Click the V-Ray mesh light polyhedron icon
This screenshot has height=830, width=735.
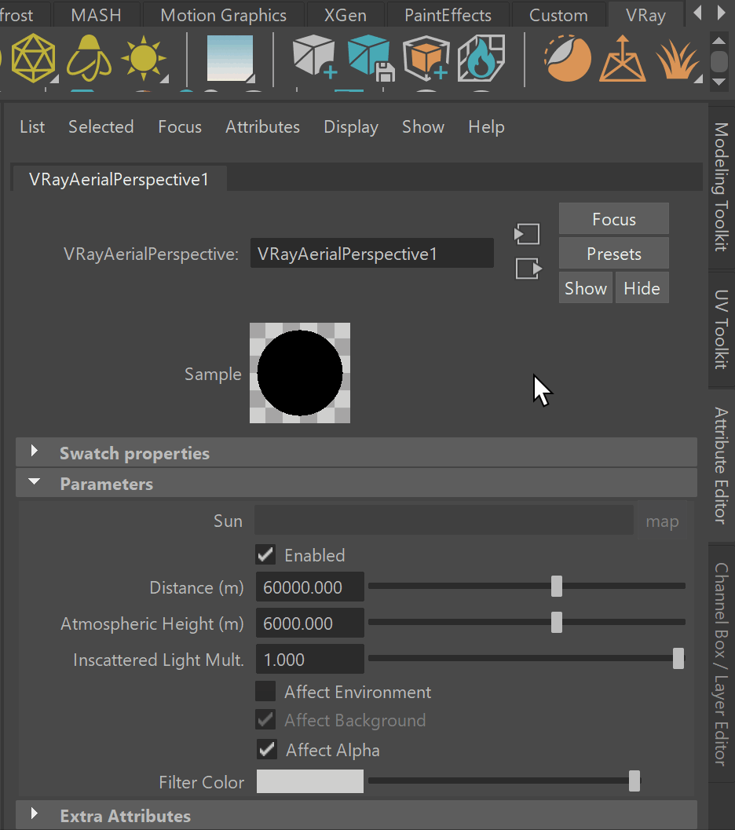pyautogui.click(x=33, y=58)
